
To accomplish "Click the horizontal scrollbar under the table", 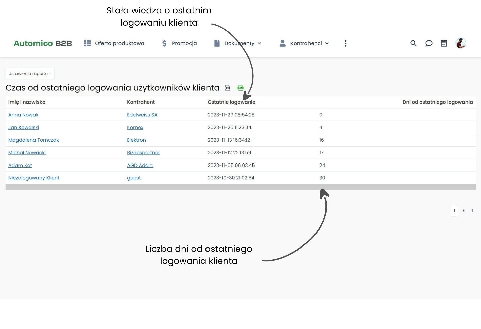I will (240, 187).
